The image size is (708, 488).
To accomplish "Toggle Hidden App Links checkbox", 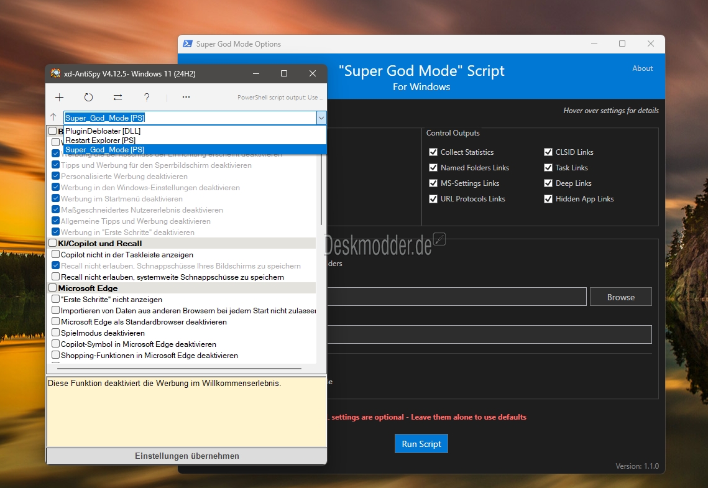I will (x=548, y=199).
